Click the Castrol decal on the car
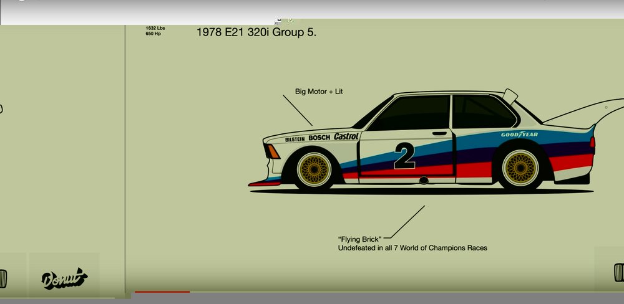This screenshot has width=624, height=304. click(x=346, y=136)
